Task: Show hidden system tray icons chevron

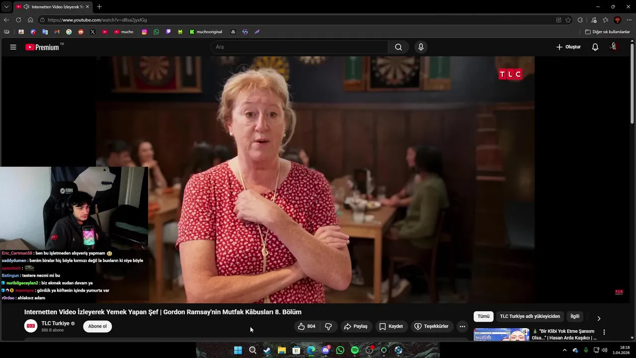Action: click(x=564, y=350)
